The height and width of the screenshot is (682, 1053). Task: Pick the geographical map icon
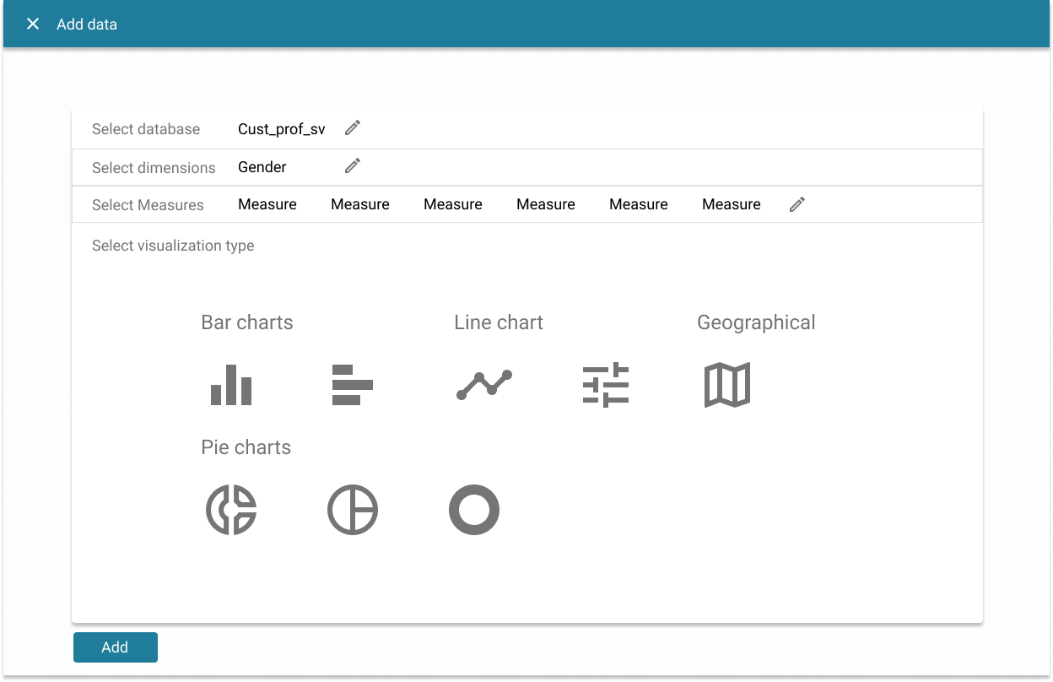727,385
